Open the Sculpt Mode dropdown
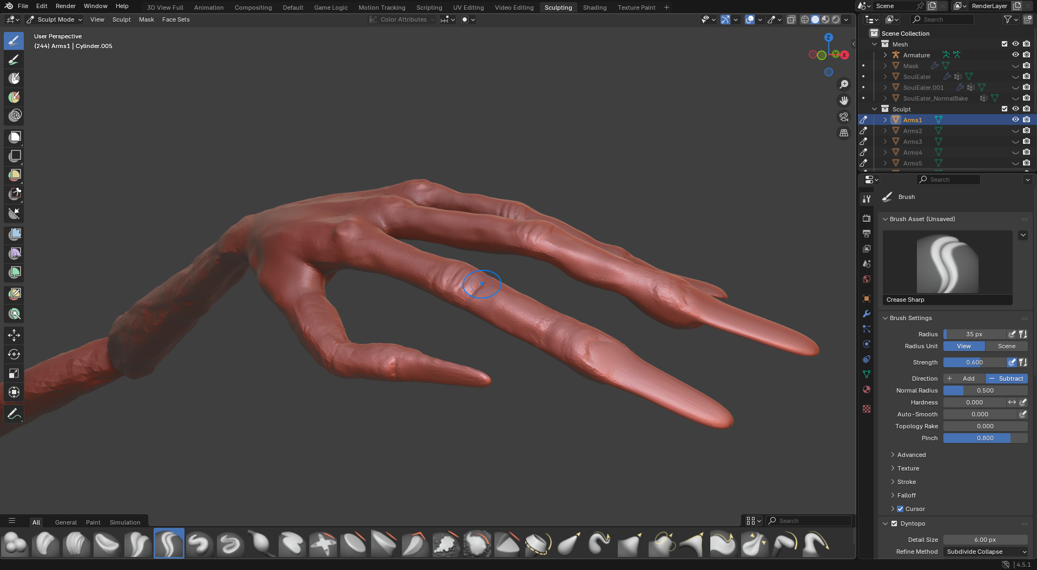The image size is (1037, 570). pos(55,19)
